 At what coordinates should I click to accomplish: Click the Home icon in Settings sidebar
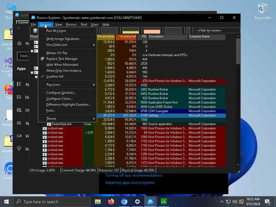(19, 43)
